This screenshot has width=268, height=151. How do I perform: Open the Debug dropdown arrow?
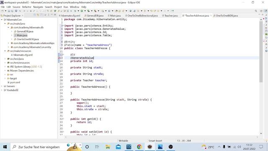tap(78, 11)
